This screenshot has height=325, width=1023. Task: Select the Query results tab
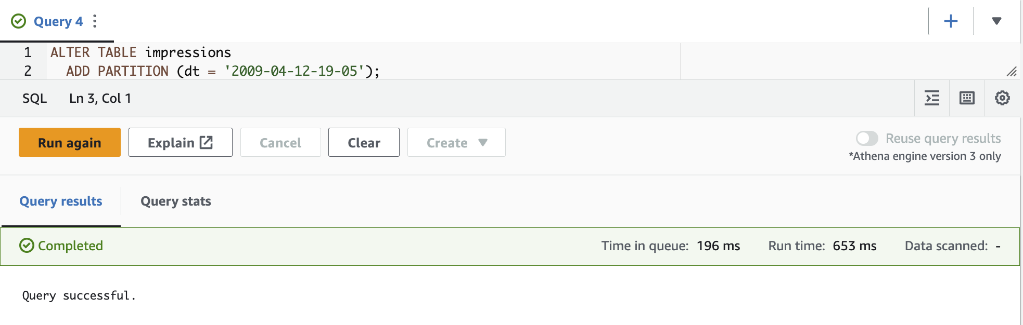tap(61, 201)
